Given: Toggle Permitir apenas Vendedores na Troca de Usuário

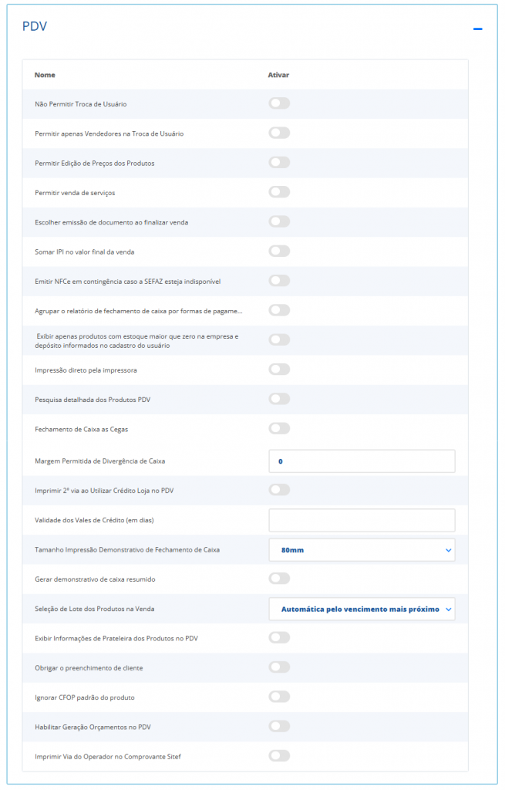Looking at the screenshot, I should (x=279, y=133).
